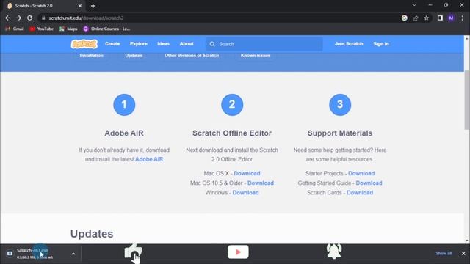The image size is (470, 264).
Task: Click the extension icon left of share icon
Action: pos(405,18)
